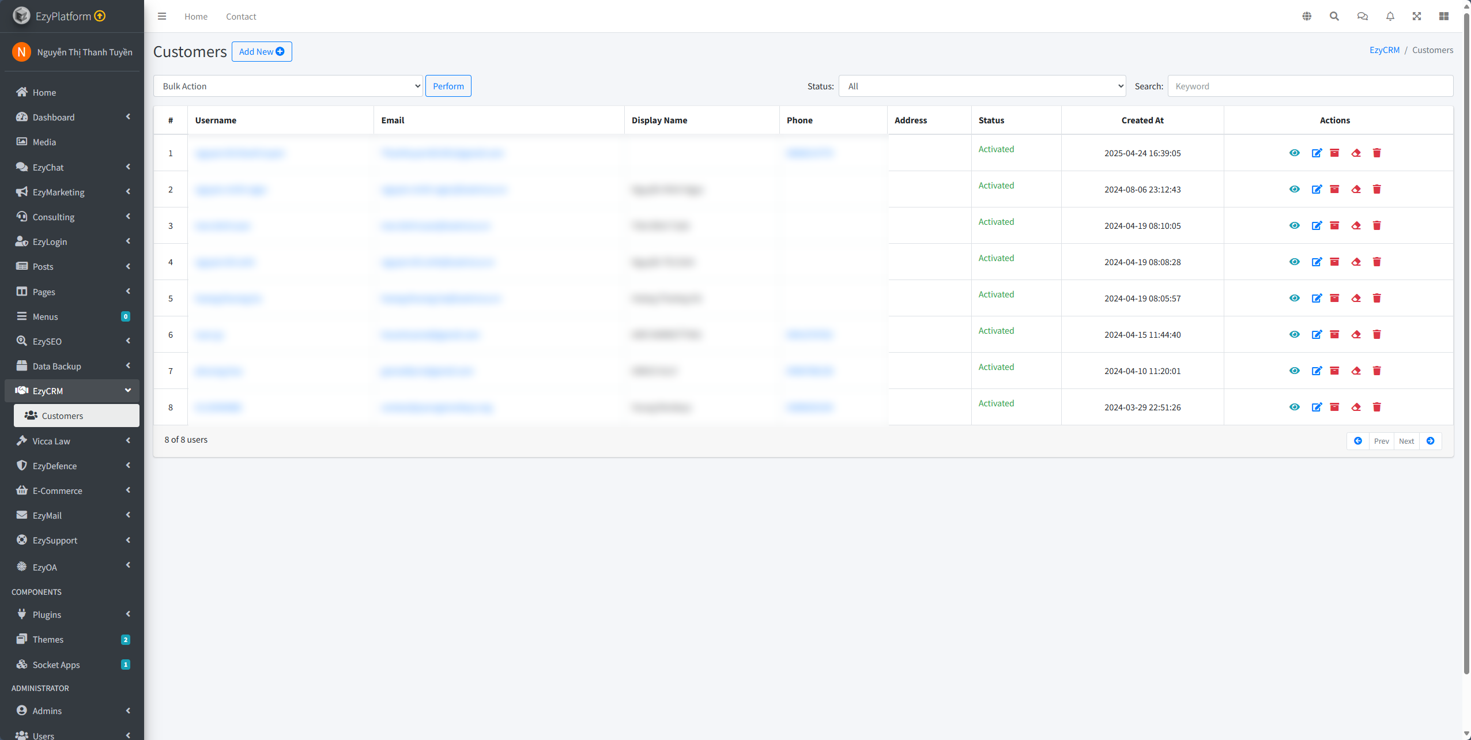Click the search magnifier icon in header
The height and width of the screenshot is (740, 1471).
click(x=1334, y=16)
